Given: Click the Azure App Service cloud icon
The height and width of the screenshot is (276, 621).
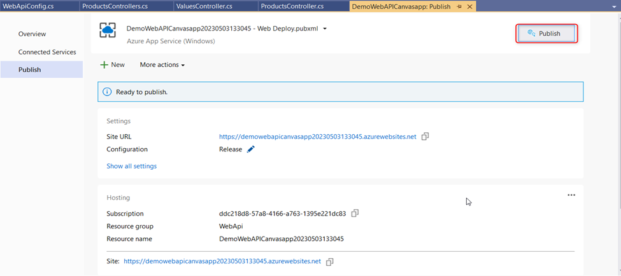Looking at the screenshot, I should tap(108, 30).
